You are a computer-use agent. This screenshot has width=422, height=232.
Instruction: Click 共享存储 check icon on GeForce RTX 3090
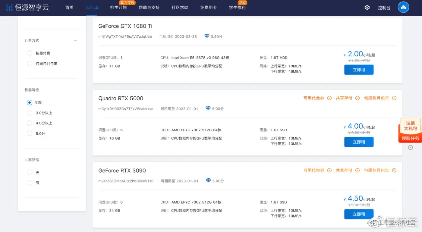(357, 171)
